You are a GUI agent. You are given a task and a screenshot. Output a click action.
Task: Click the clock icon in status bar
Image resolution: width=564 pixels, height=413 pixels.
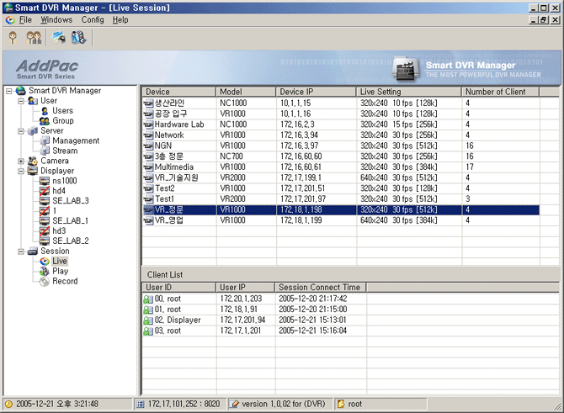click(x=9, y=405)
